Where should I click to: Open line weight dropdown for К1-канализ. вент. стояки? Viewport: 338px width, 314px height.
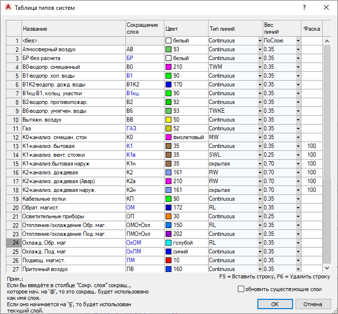pyautogui.click(x=298, y=155)
